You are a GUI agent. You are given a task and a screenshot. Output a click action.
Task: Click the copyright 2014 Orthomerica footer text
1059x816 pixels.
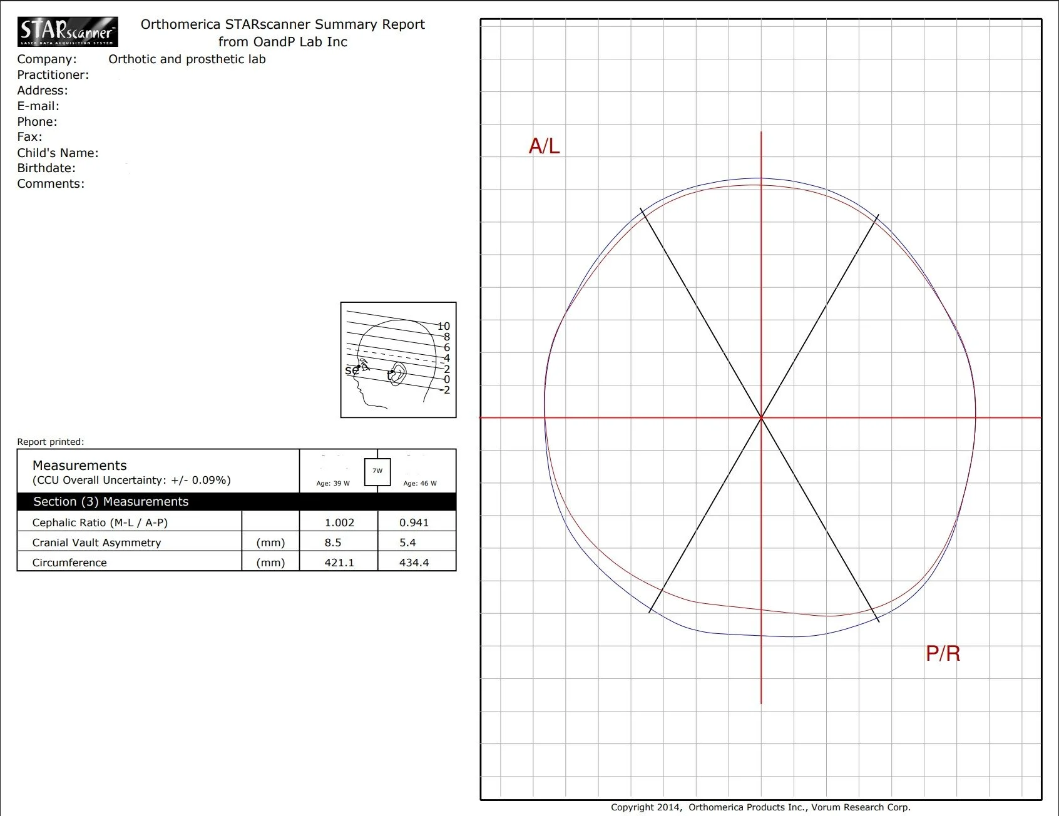[760, 807]
